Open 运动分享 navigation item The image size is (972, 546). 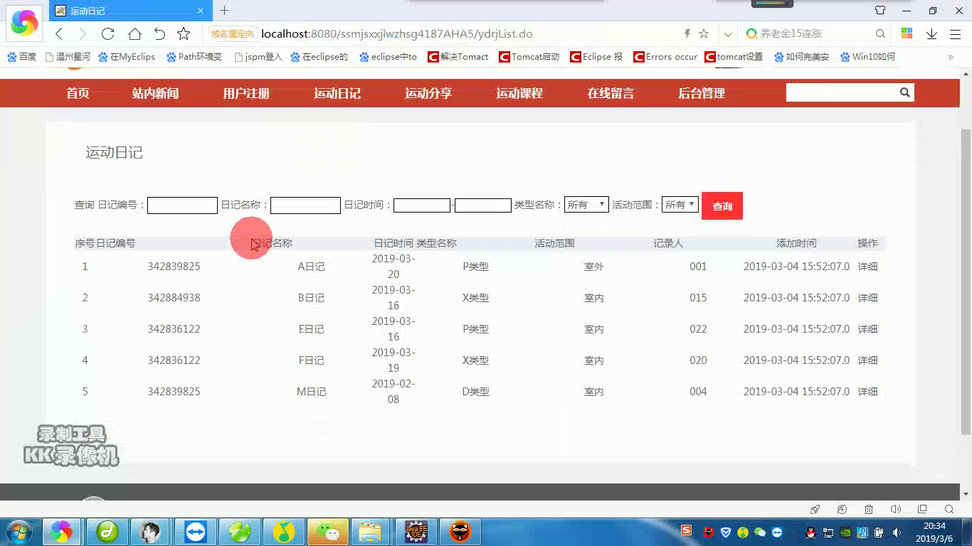(428, 93)
